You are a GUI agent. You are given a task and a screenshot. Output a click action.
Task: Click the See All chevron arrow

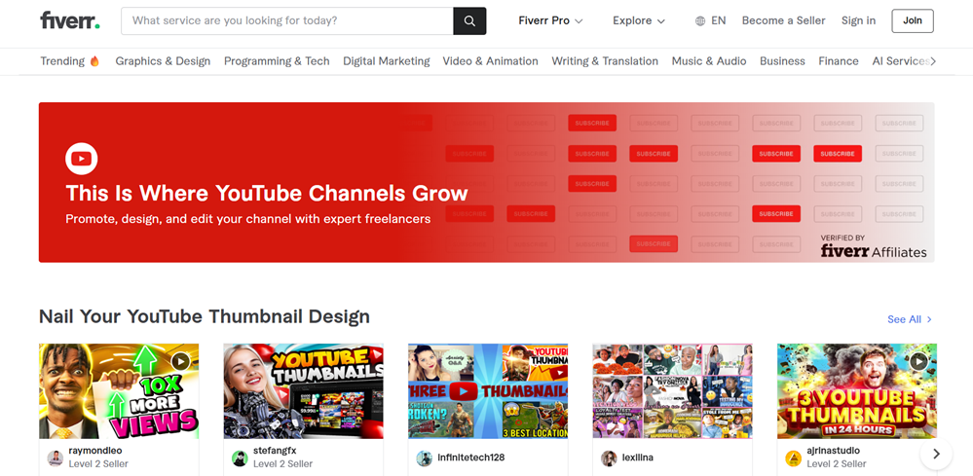[x=929, y=319]
